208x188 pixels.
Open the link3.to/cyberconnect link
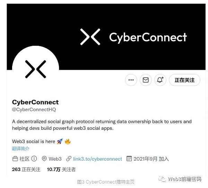pos(97,159)
